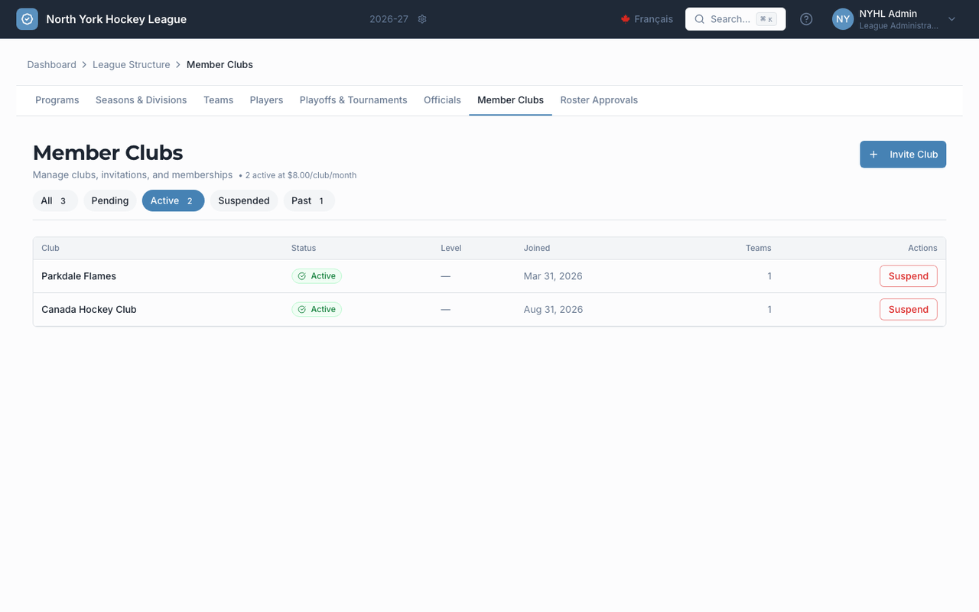
Task: Open the help question mark icon
Action: [x=806, y=19]
